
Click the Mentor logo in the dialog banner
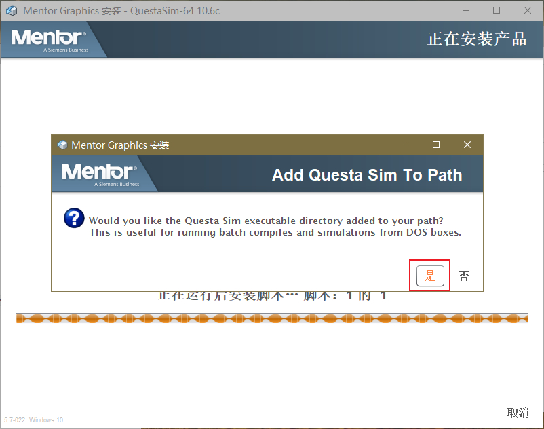point(100,174)
